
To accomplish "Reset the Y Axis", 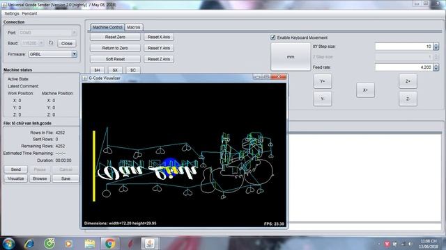I will pyautogui.click(x=159, y=48).
